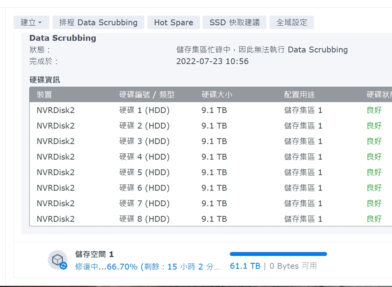
Task: Open the Hot Spare settings
Action: tap(173, 23)
